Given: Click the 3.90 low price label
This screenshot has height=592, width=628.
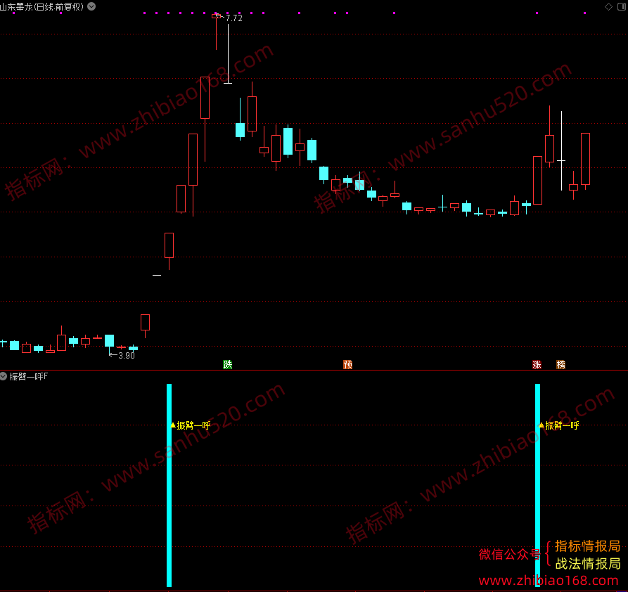Looking at the screenshot, I should click(127, 355).
